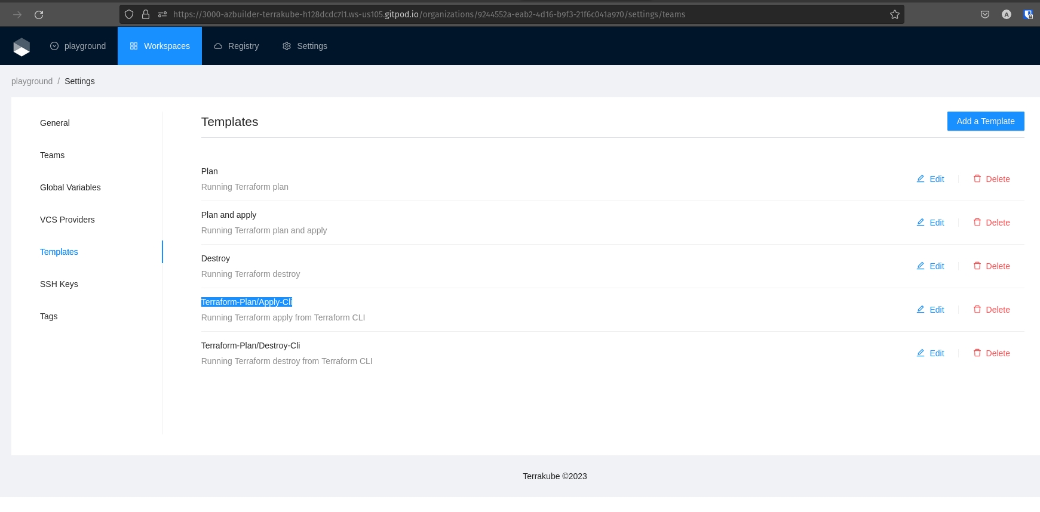Delete the Terraform-Plan/Destroy-Cli template

[991, 353]
